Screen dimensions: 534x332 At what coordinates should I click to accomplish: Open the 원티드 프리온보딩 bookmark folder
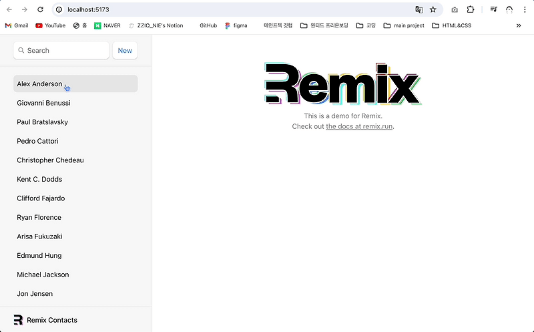(324, 25)
